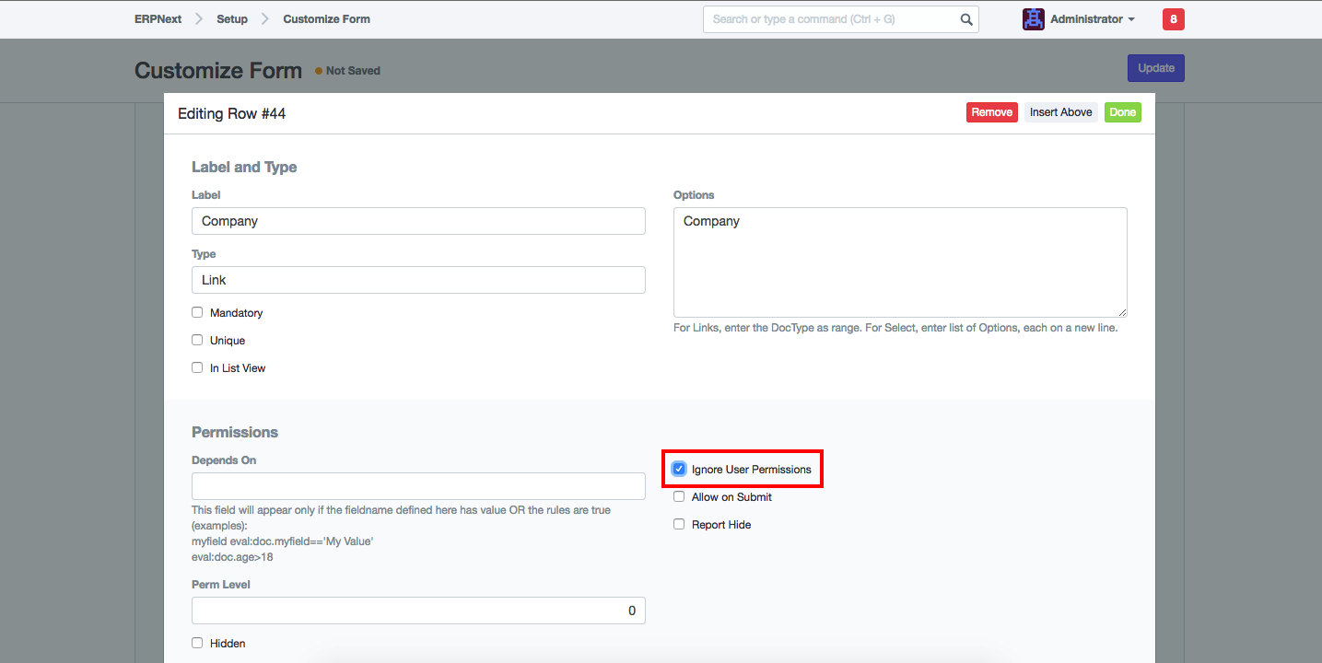Click the Insert Above button

point(1060,112)
